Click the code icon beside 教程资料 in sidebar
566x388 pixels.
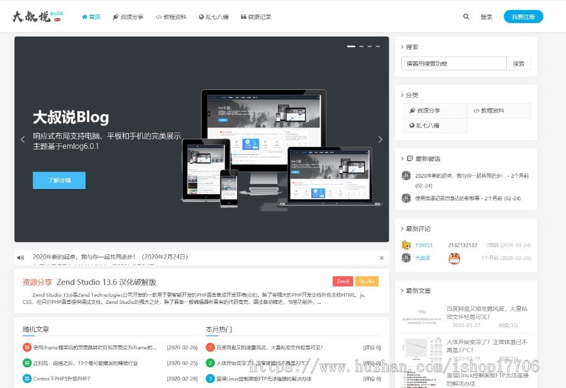(x=476, y=110)
